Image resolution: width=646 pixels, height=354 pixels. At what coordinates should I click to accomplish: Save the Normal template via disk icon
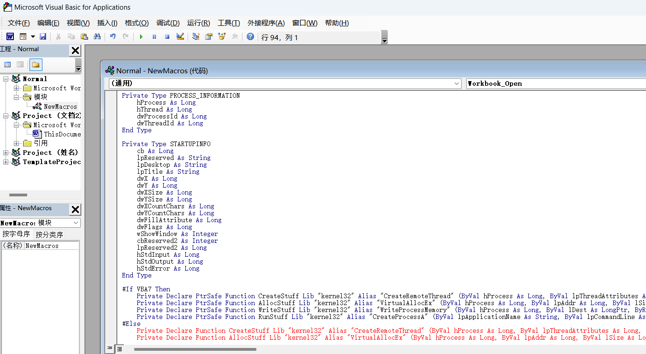pyautogui.click(x=43, y=36)
